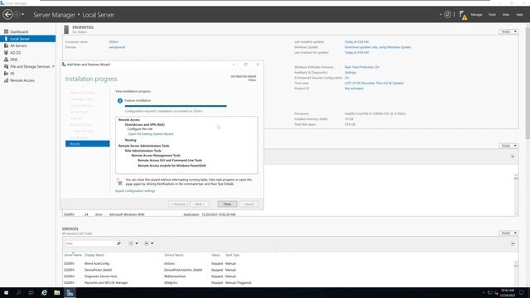Click the All Servers icon in the sidebar
The image size is (530, 298).
pyautogui.click(x=6, y=46)
